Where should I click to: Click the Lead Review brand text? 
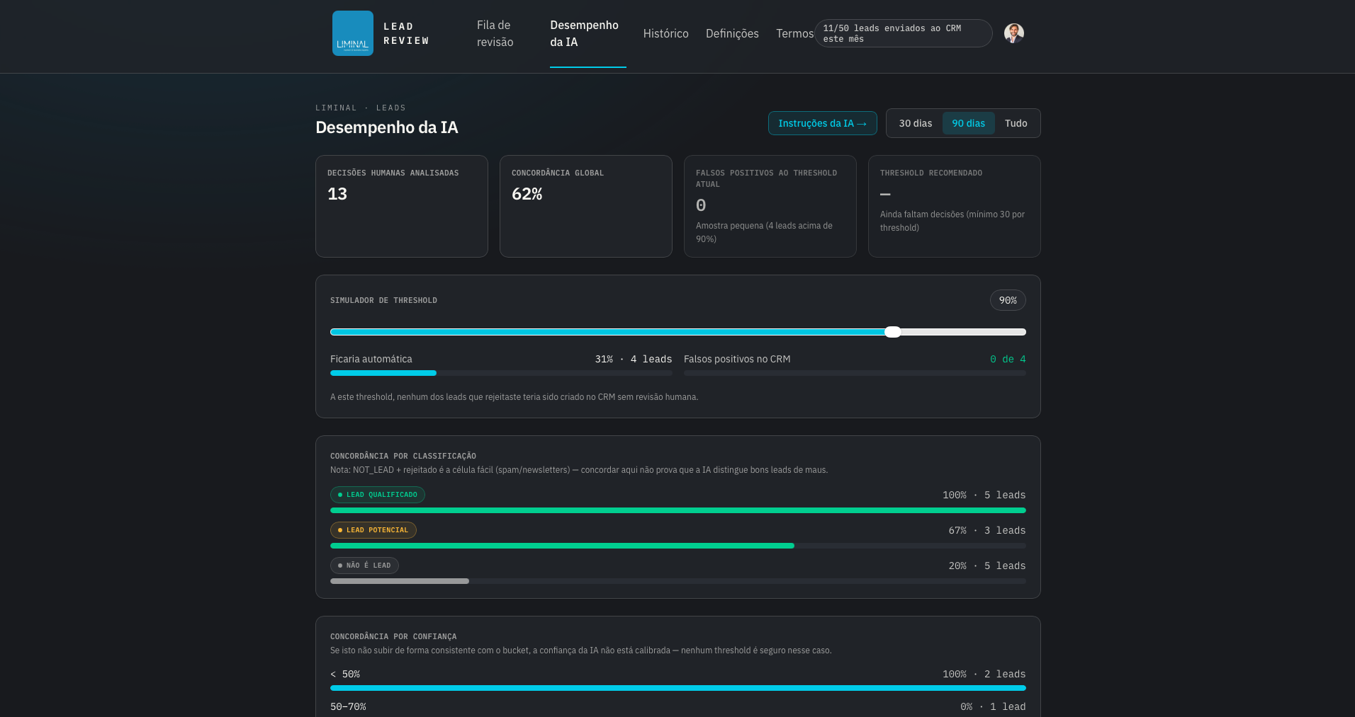pos(406,33)
